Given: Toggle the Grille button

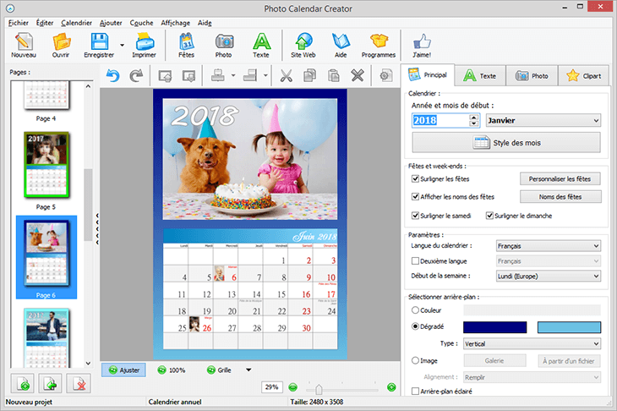Looking at the screenshot, I should coord(219,370).
